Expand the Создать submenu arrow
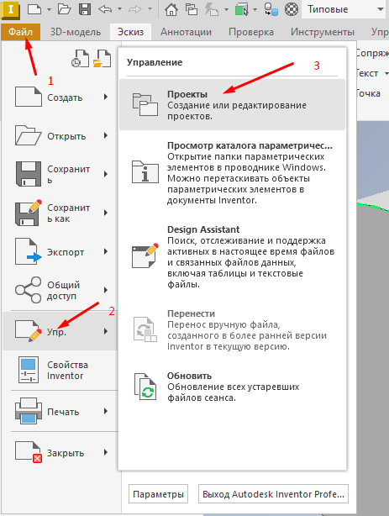This screenshot has width=389, height=516. 106,97
